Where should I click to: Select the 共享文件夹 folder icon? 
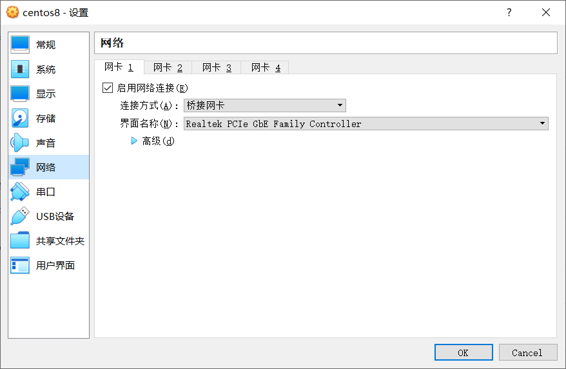pyautogui.click(x=20, y=241)
